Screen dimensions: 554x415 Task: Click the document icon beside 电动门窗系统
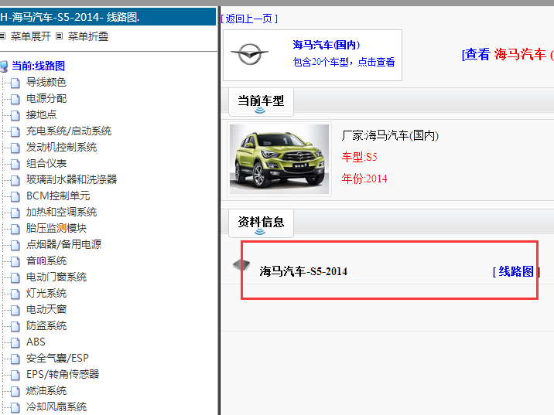click(x=15, y=277)
